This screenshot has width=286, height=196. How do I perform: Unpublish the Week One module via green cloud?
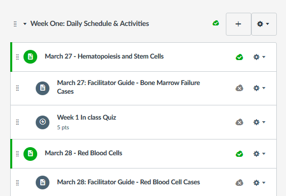pos(216,23)
